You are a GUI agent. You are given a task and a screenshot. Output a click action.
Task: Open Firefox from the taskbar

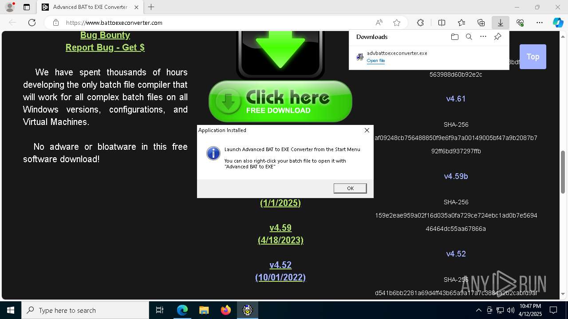pyautogui.click(x=226, y=310)
